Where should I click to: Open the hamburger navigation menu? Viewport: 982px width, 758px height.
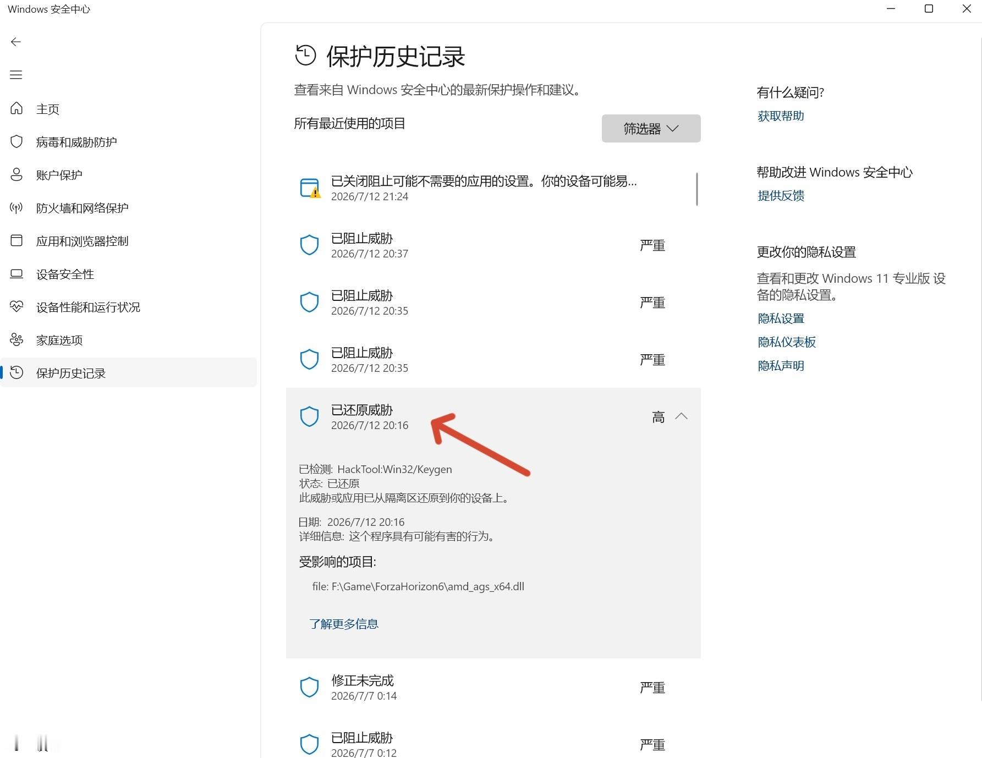pyautogui.click(x=16, y=75)
